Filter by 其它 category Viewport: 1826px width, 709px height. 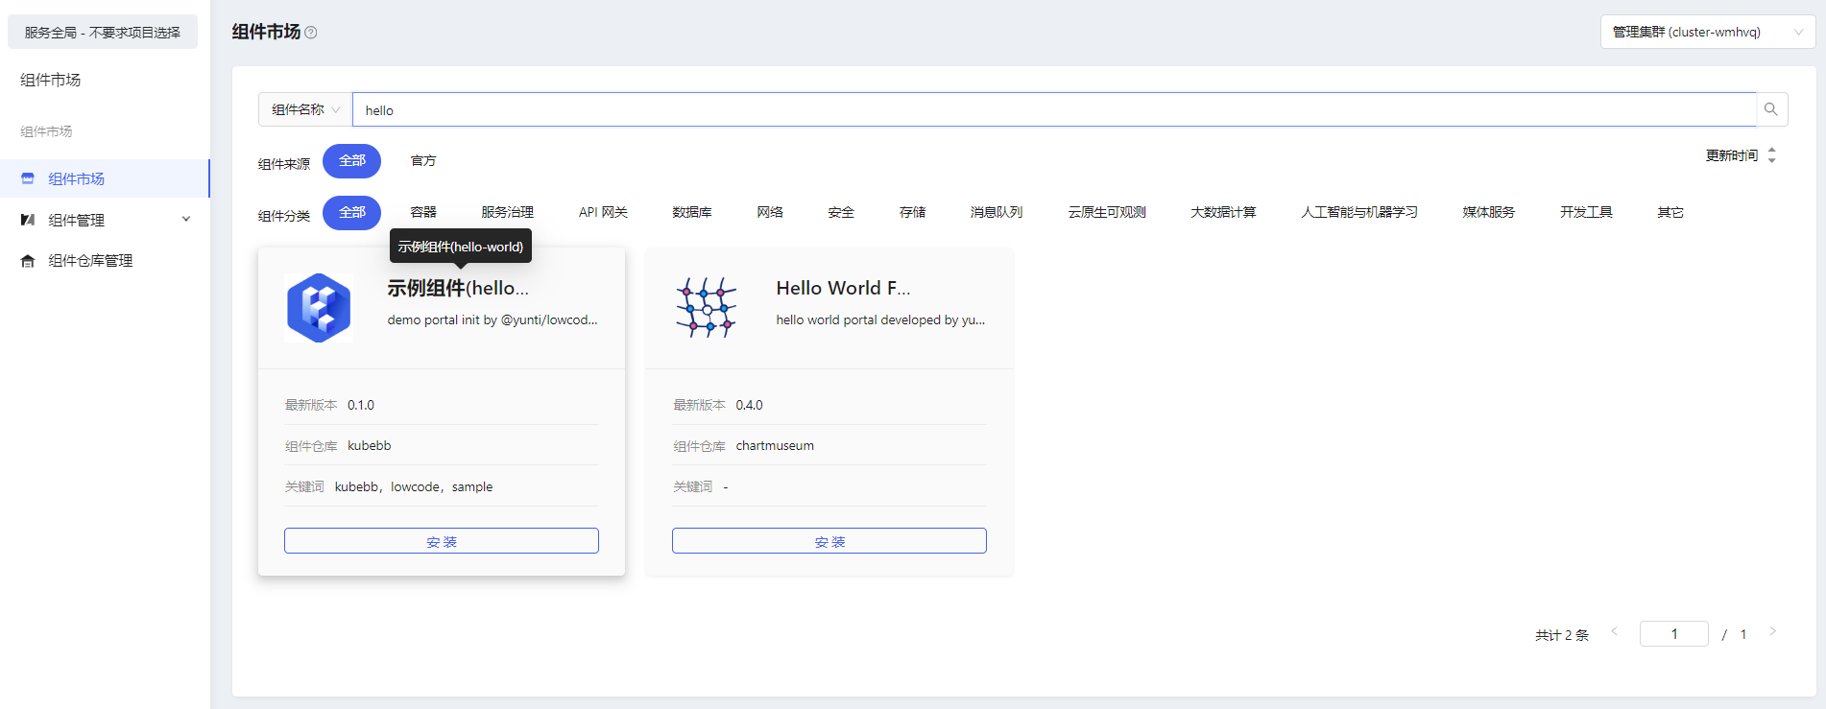1670,212
